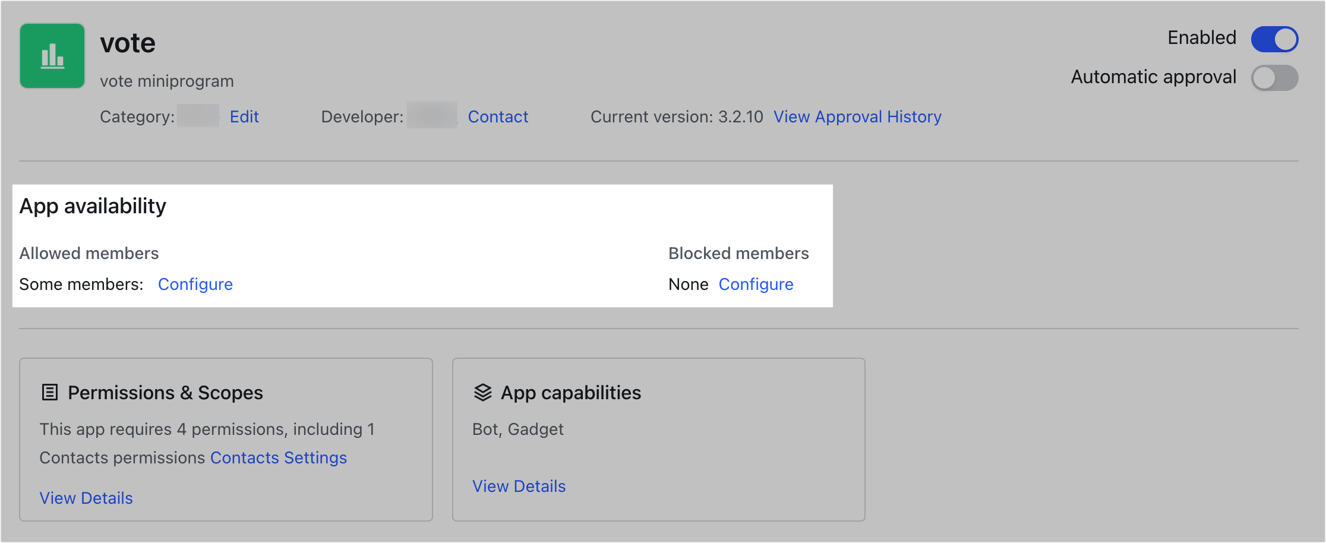Screen dimensions: 1326x543
Task: Click the vote miniprogram subtitle
Action: 166,80
